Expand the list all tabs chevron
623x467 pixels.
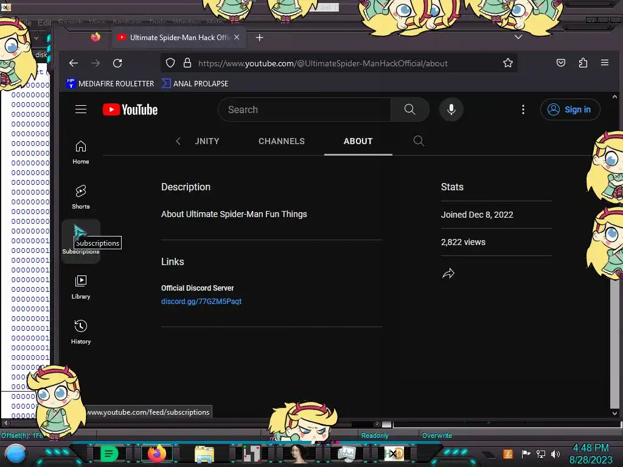click(x=518, y=37)
